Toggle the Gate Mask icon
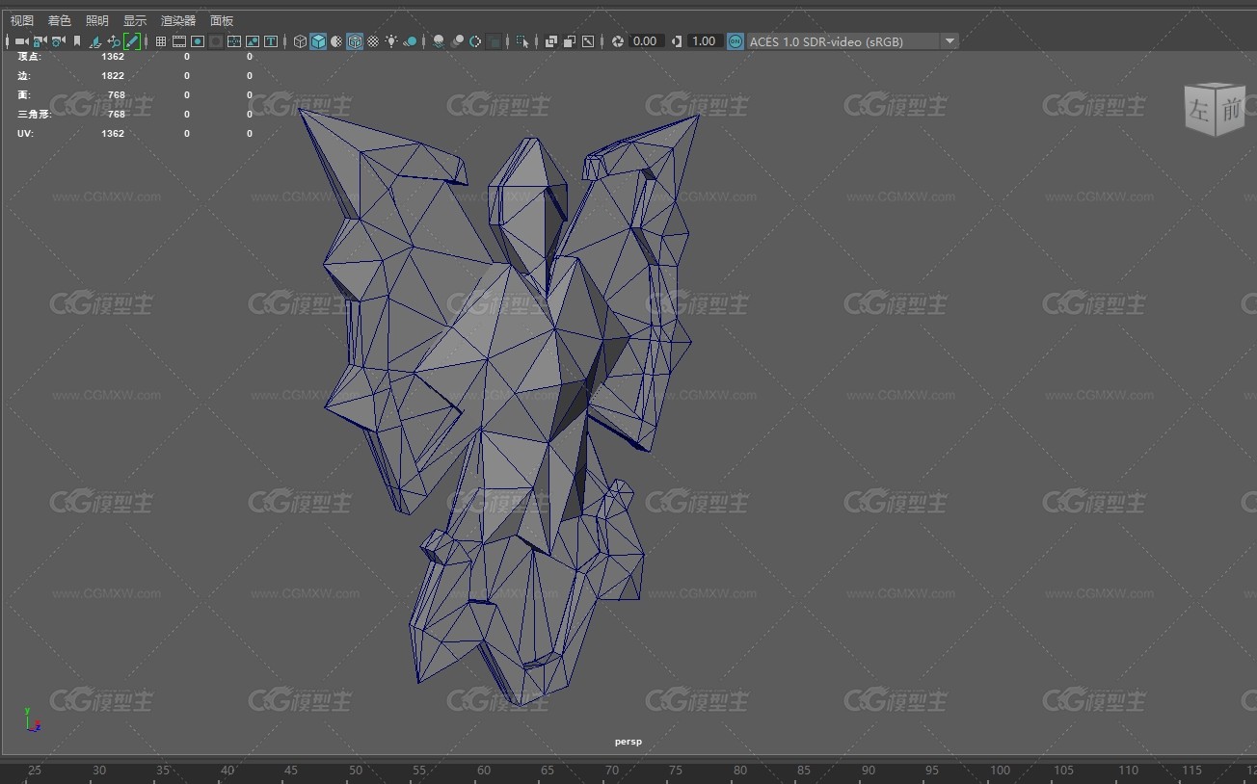Image resolution: width=1257 pixels, height=784 pixels. point(216,41)
